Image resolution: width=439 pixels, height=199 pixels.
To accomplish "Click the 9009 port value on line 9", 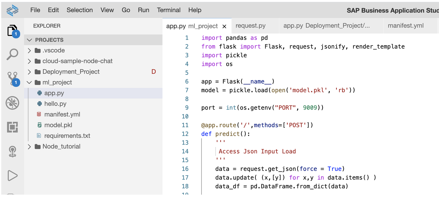I will click(310, 108).
